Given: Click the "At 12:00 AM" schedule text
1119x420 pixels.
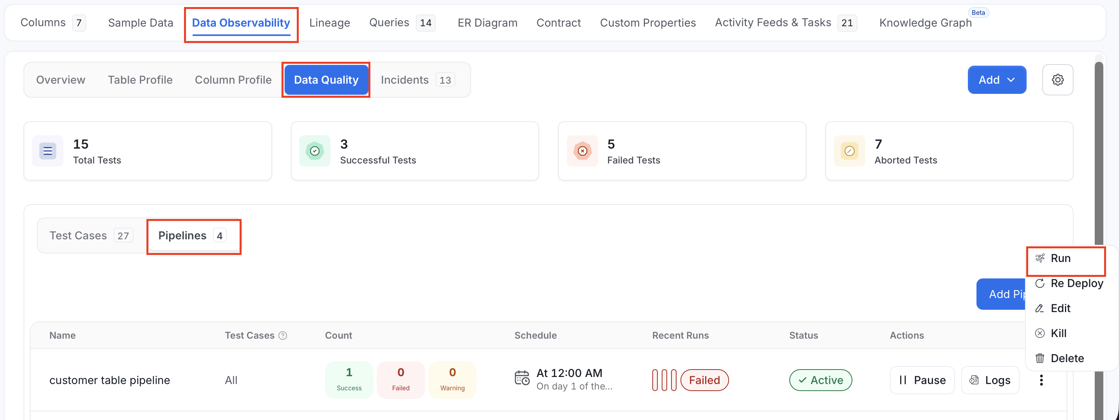Looking at the screenshot, I should coord(569,373).
